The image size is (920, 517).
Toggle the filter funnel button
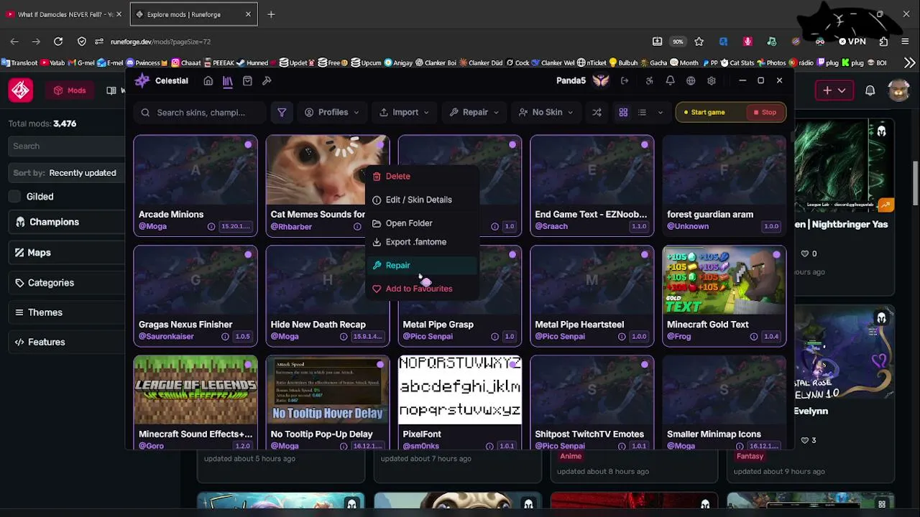click(x=282, y=113)
